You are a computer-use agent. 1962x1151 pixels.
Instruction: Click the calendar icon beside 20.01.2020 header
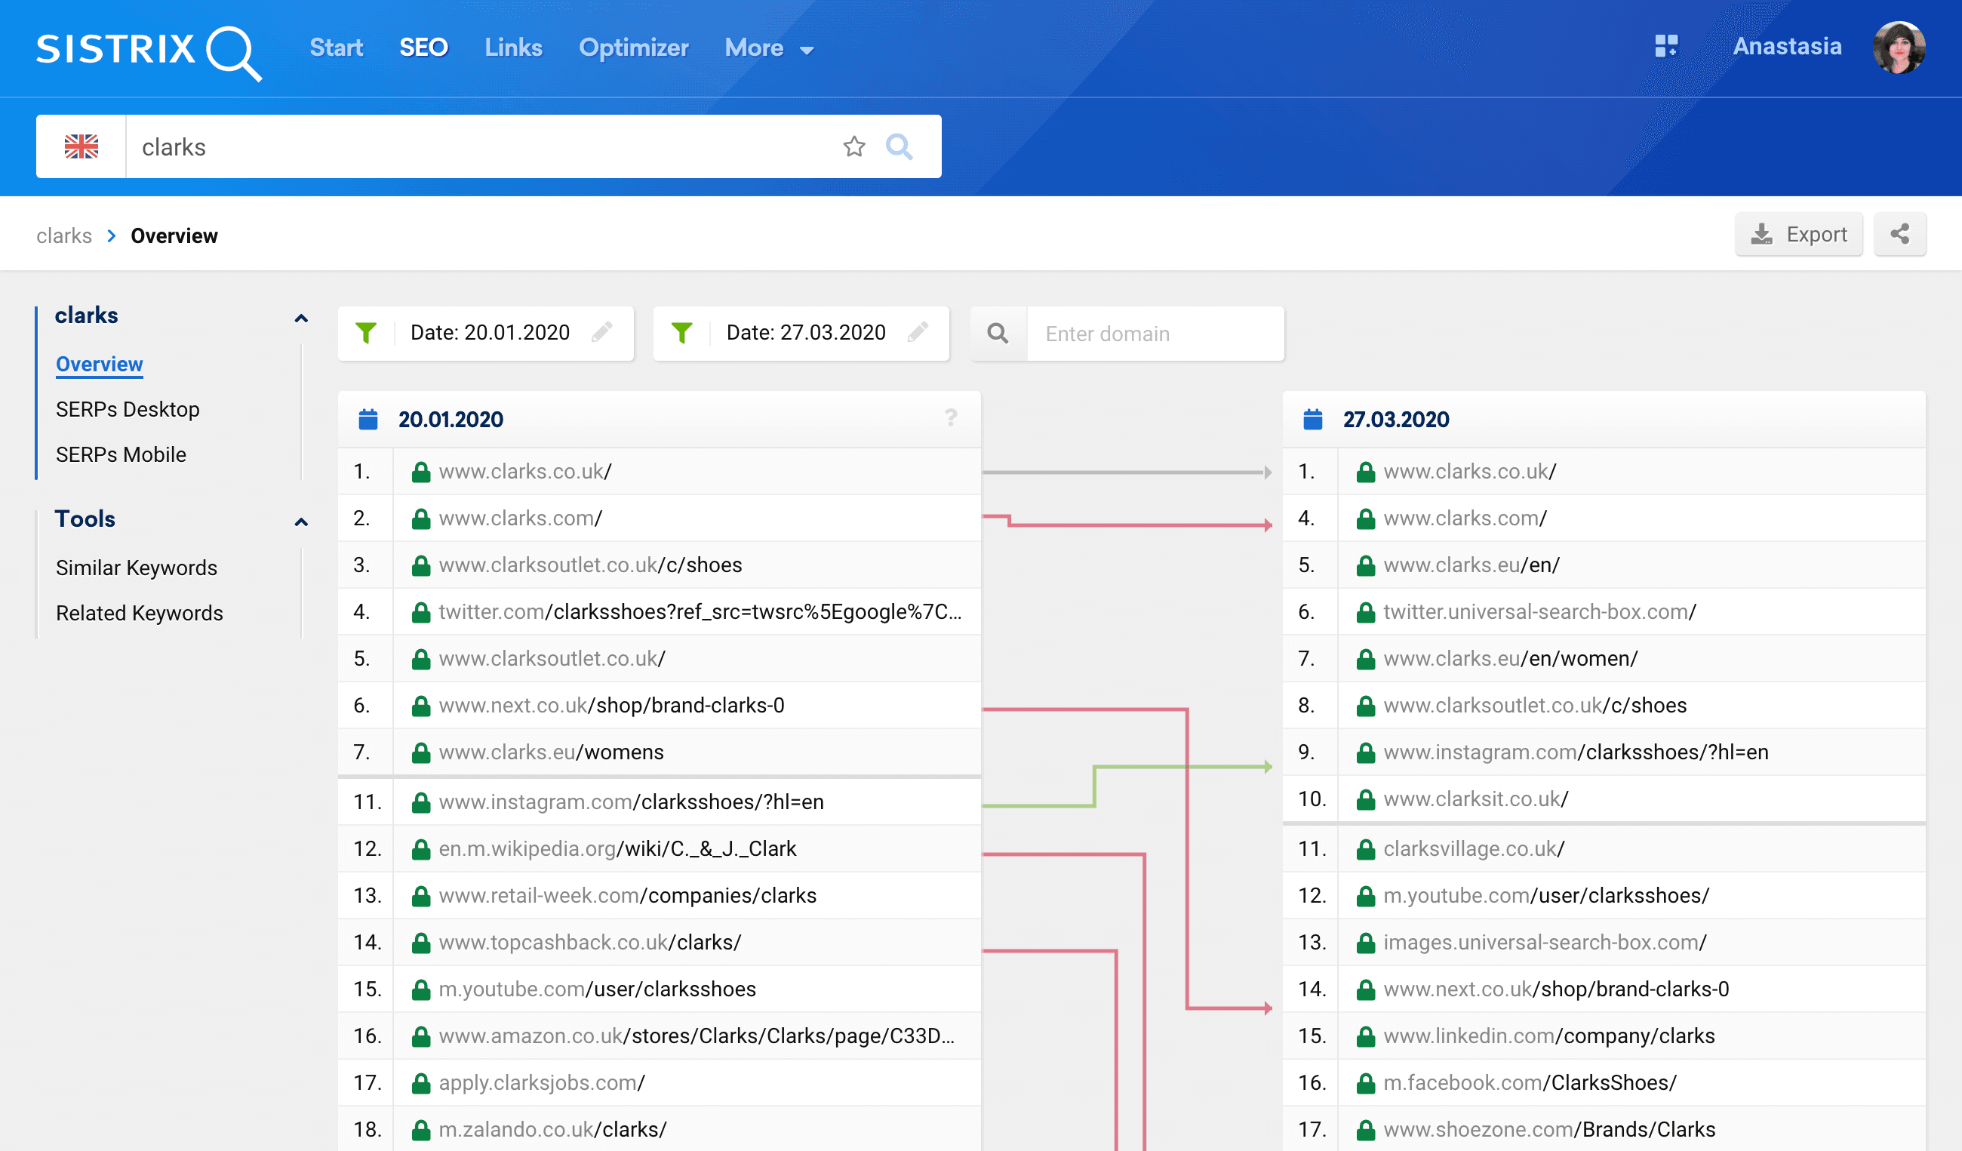(367, 419)
